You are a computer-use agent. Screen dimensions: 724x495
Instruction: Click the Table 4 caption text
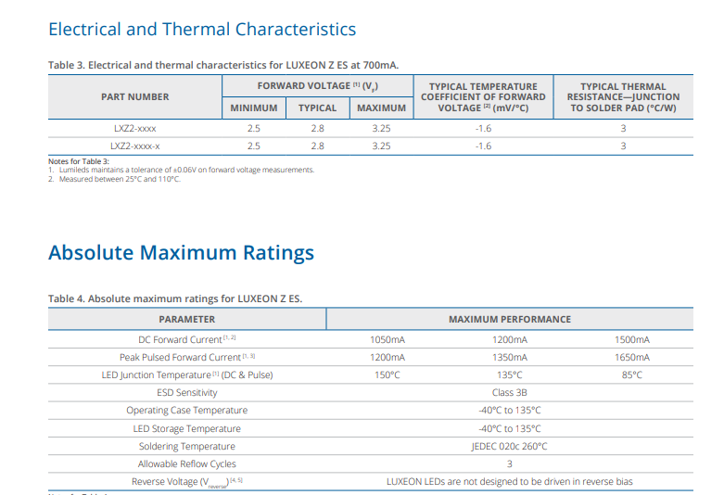point(175,298)
